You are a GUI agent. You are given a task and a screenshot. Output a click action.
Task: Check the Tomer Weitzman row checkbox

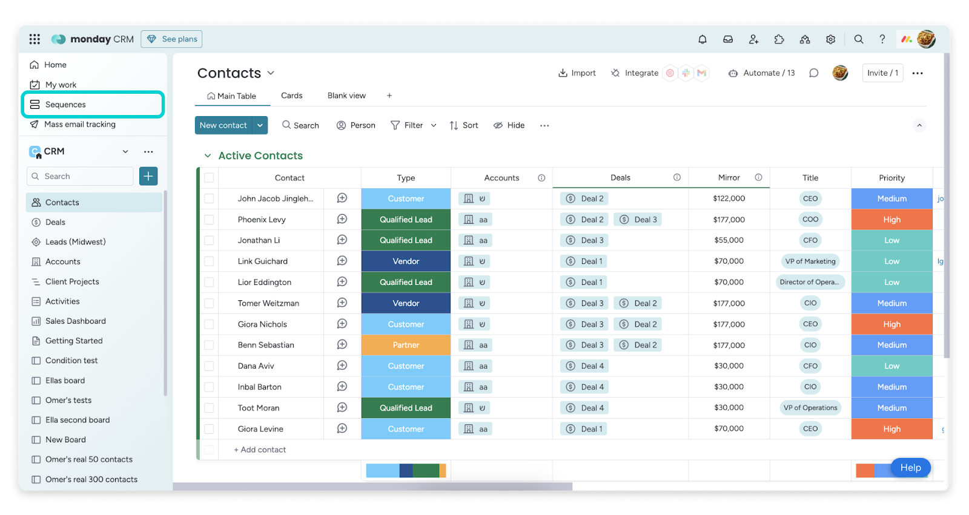click(x=209, y=303)
